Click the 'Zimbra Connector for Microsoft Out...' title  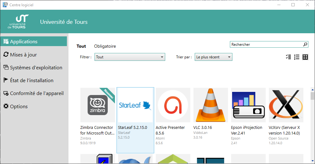(97, 130)
